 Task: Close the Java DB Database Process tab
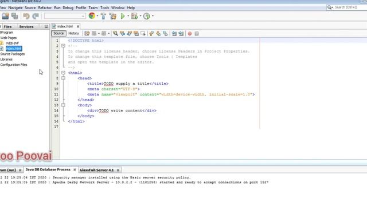(75, 169)
